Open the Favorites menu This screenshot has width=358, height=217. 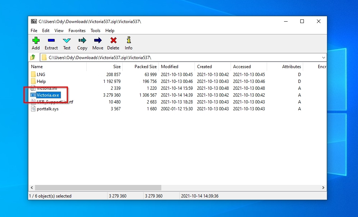click(77, 31)
